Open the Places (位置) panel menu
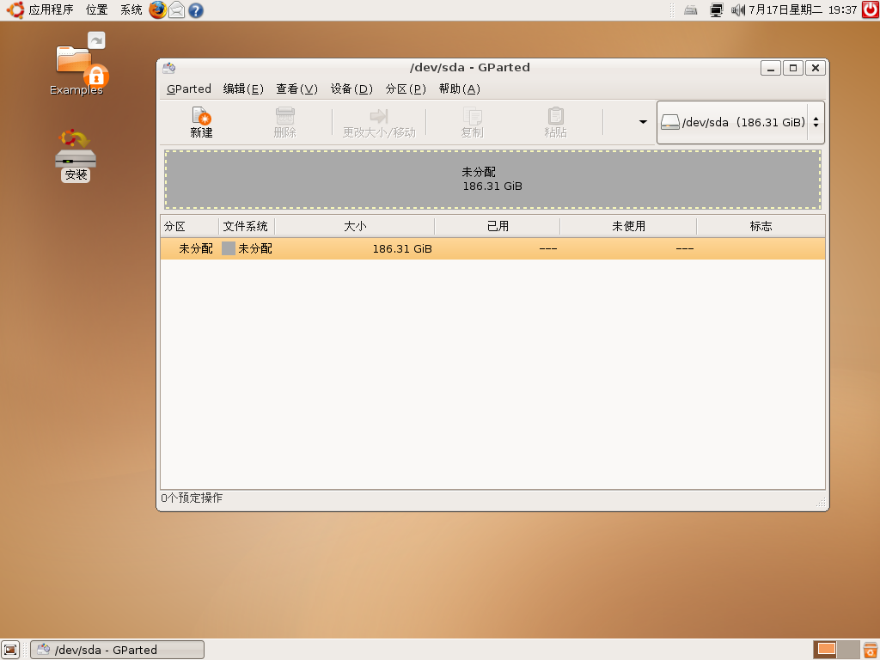Screen dimensions: 880x660 point(96,9)
